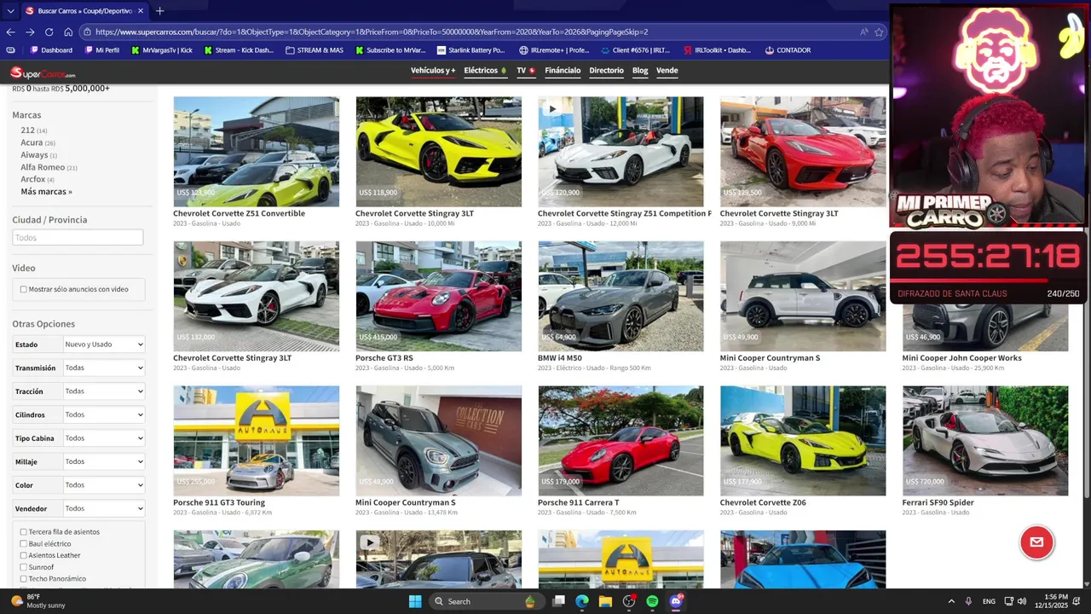This screenshot has height=614, width=1091.
Task: Open Dashboard bookmark
Action: point(51,50)
